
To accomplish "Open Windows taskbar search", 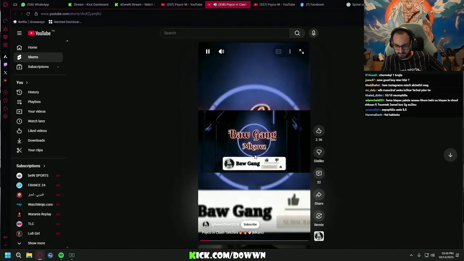I will (x=18, y=255).
